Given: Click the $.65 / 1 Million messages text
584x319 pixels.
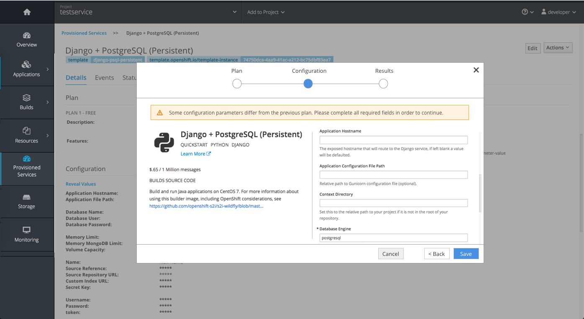Looking at the screenshot, I should [x=175, y=170].
